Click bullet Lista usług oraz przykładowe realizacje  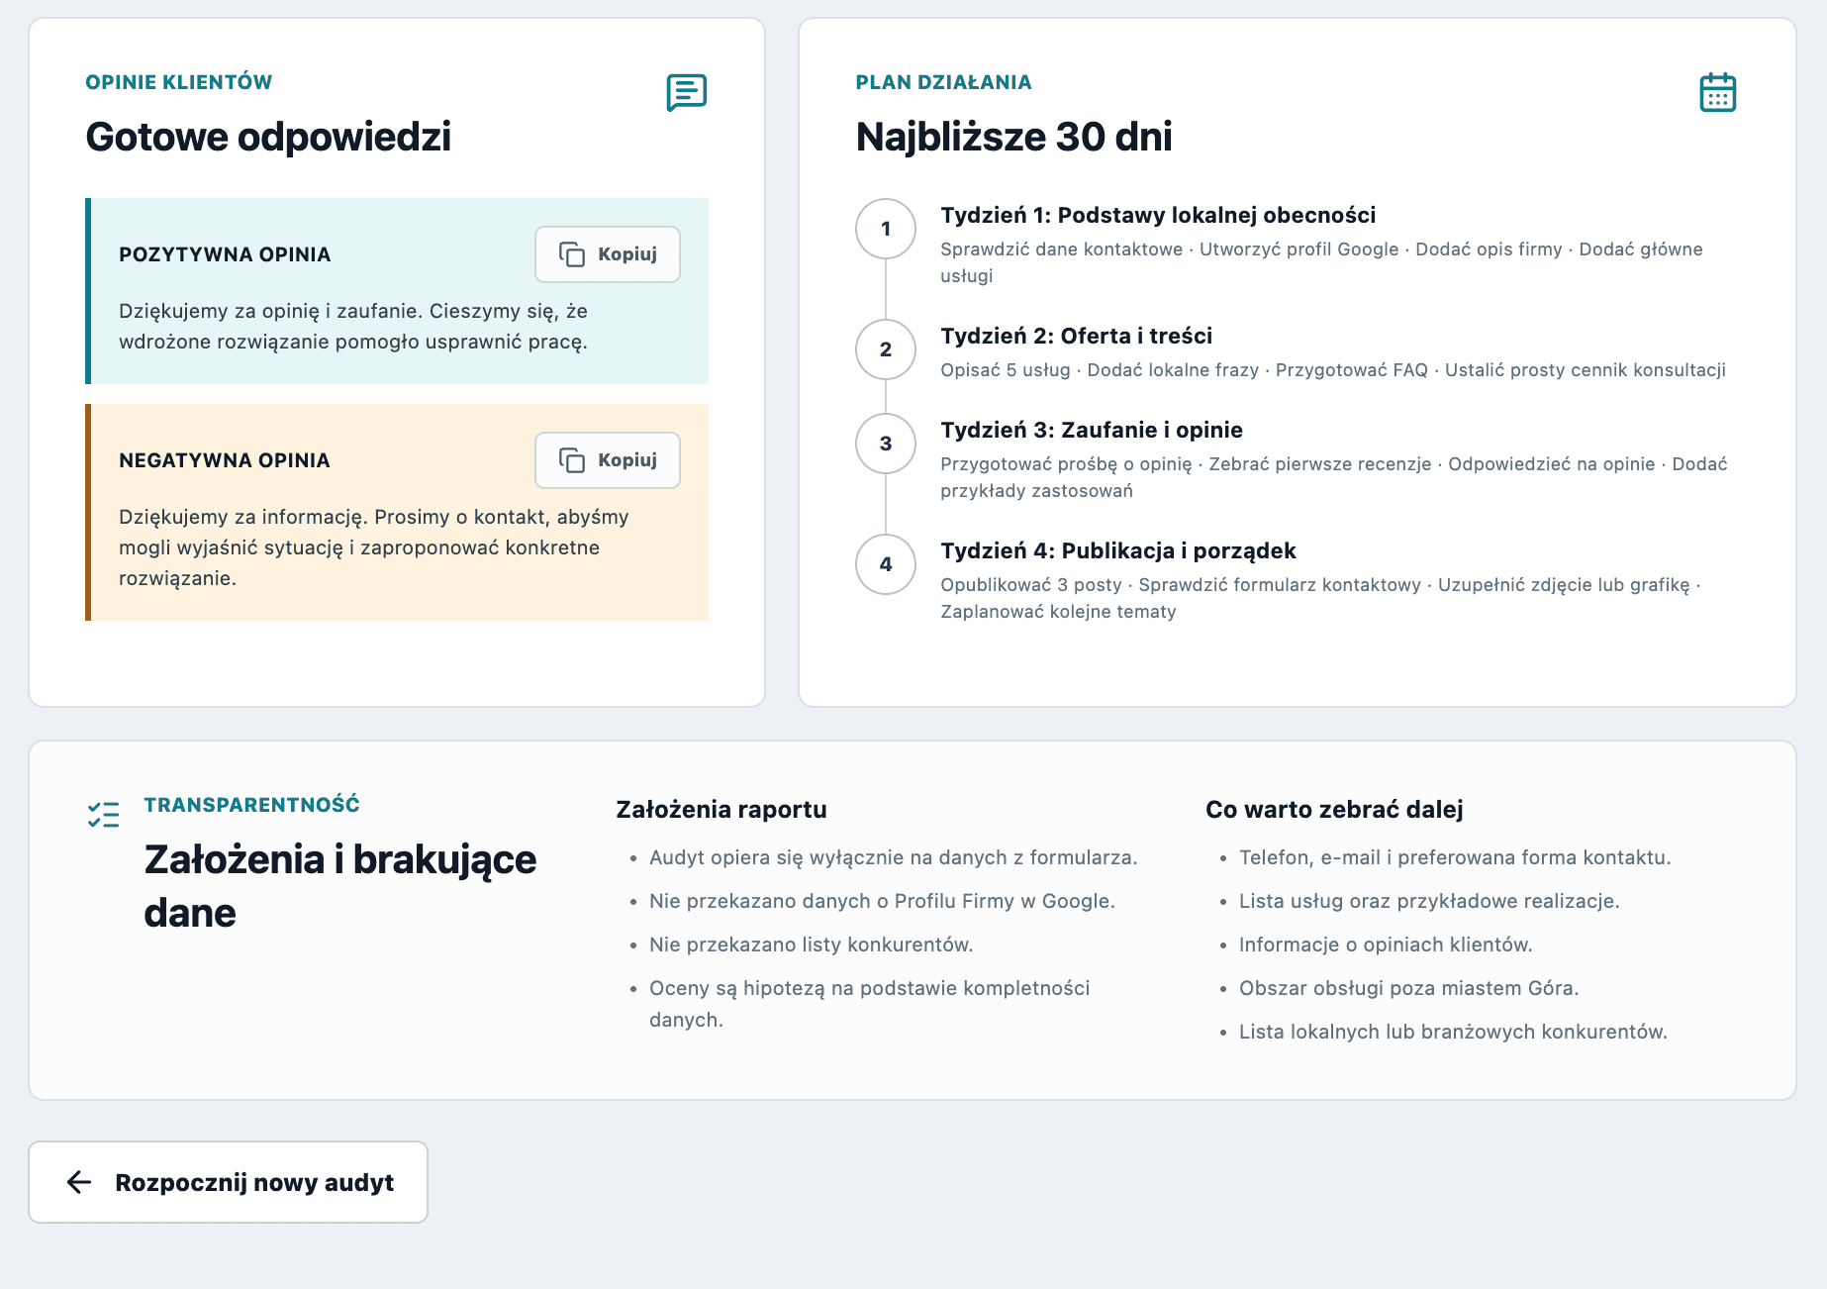coord(1429,901)
